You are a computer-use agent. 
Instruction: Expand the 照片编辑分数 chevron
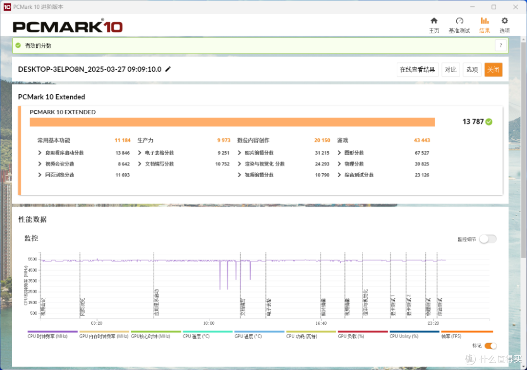point(239,153)
